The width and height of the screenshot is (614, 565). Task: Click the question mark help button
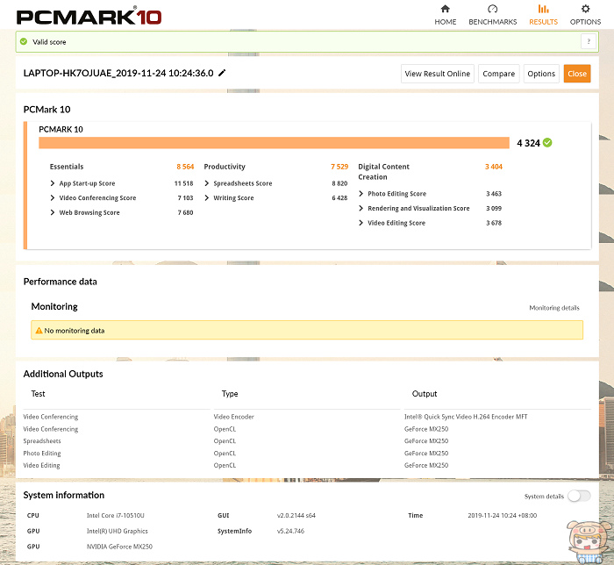[x=589, y=41]
